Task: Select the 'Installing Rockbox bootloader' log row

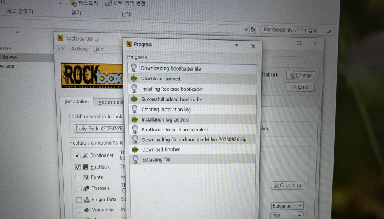Action: tap(193, 89)
